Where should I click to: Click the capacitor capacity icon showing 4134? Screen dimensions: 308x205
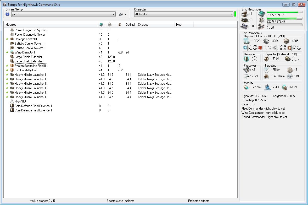pos(267,59)
